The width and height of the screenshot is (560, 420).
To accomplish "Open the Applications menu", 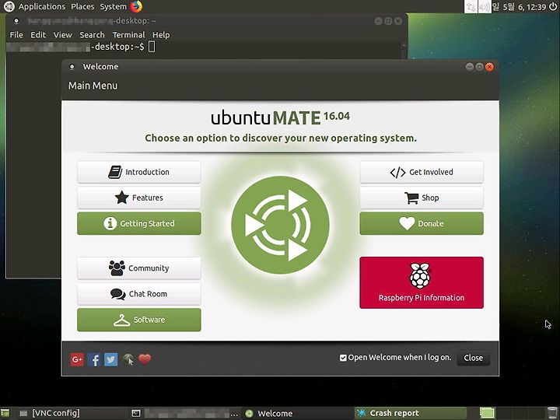I will pos(42,6).
